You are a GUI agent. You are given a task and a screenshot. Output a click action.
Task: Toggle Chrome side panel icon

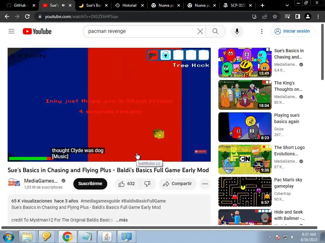pos(298,16)
